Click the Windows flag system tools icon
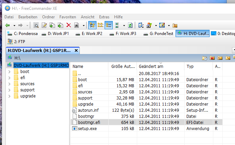This screenshot has height=145, width=235. click(x=149, y=25)
